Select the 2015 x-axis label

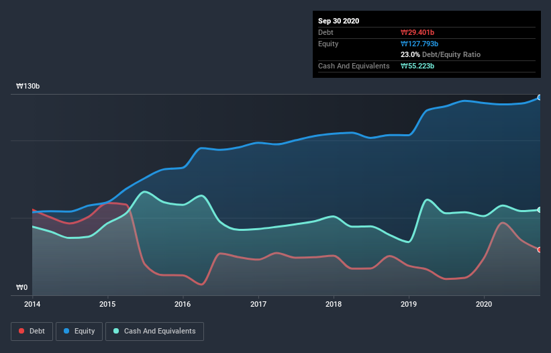(x=107, y=304)
